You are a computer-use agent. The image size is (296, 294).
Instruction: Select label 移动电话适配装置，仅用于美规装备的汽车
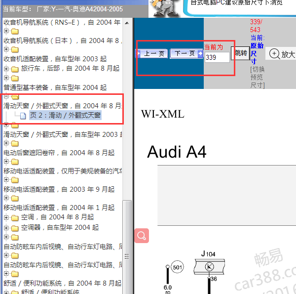point(63,171)
